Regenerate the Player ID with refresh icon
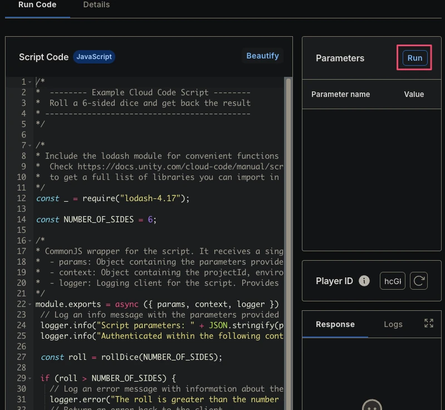 [419, 281]
